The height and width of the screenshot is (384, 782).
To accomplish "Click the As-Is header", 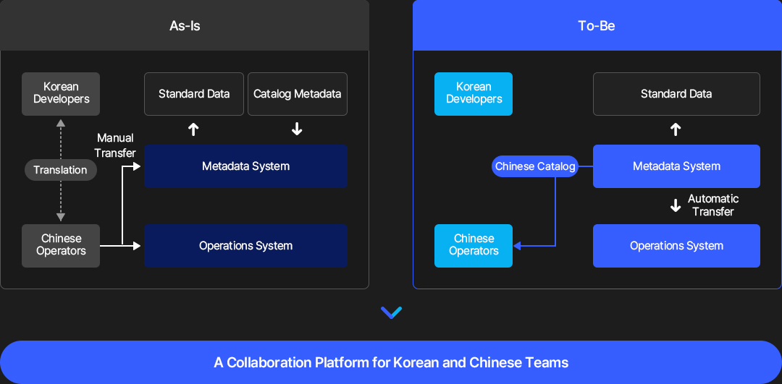I will pyautogui.click(x=185, y=25).
